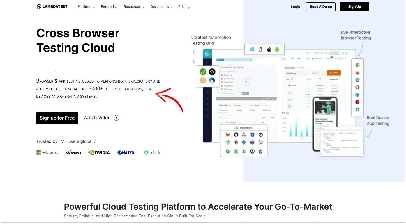Click the Opera browser icon
The image size is (406, 224).
tap(357, 87)
